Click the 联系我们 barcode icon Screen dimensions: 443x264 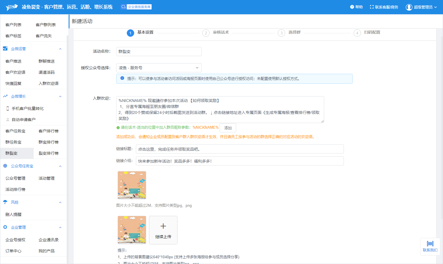coord(430,243)
